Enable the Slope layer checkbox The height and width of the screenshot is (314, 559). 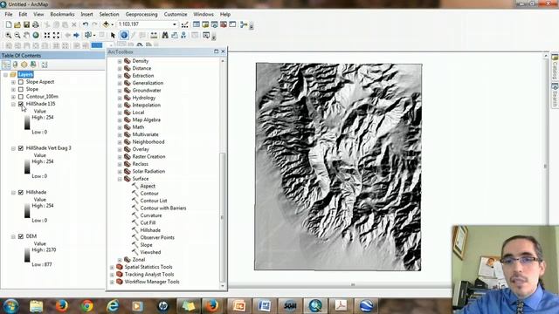coord(21,89)
